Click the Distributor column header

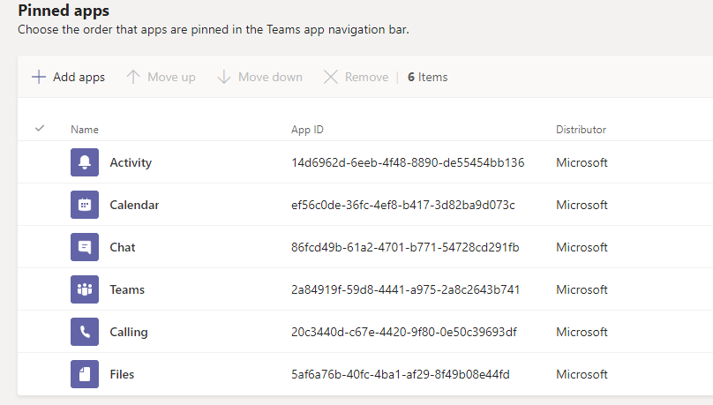pyautogui.click(x=581, y=130)
